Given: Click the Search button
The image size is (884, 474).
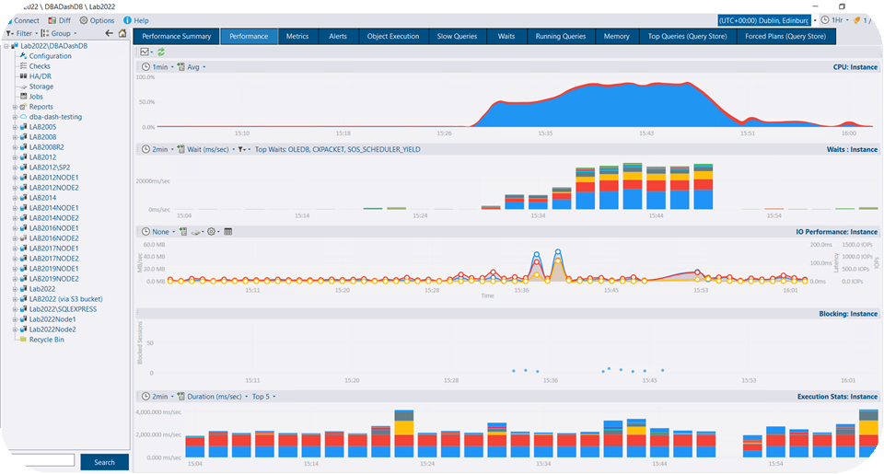Looking at the screenshot, I should coord(104,462).
